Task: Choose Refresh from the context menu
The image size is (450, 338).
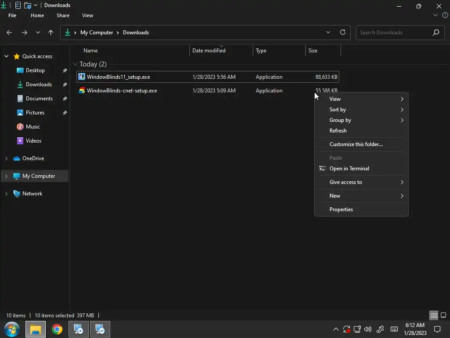Action: click(x=361, y=131)
